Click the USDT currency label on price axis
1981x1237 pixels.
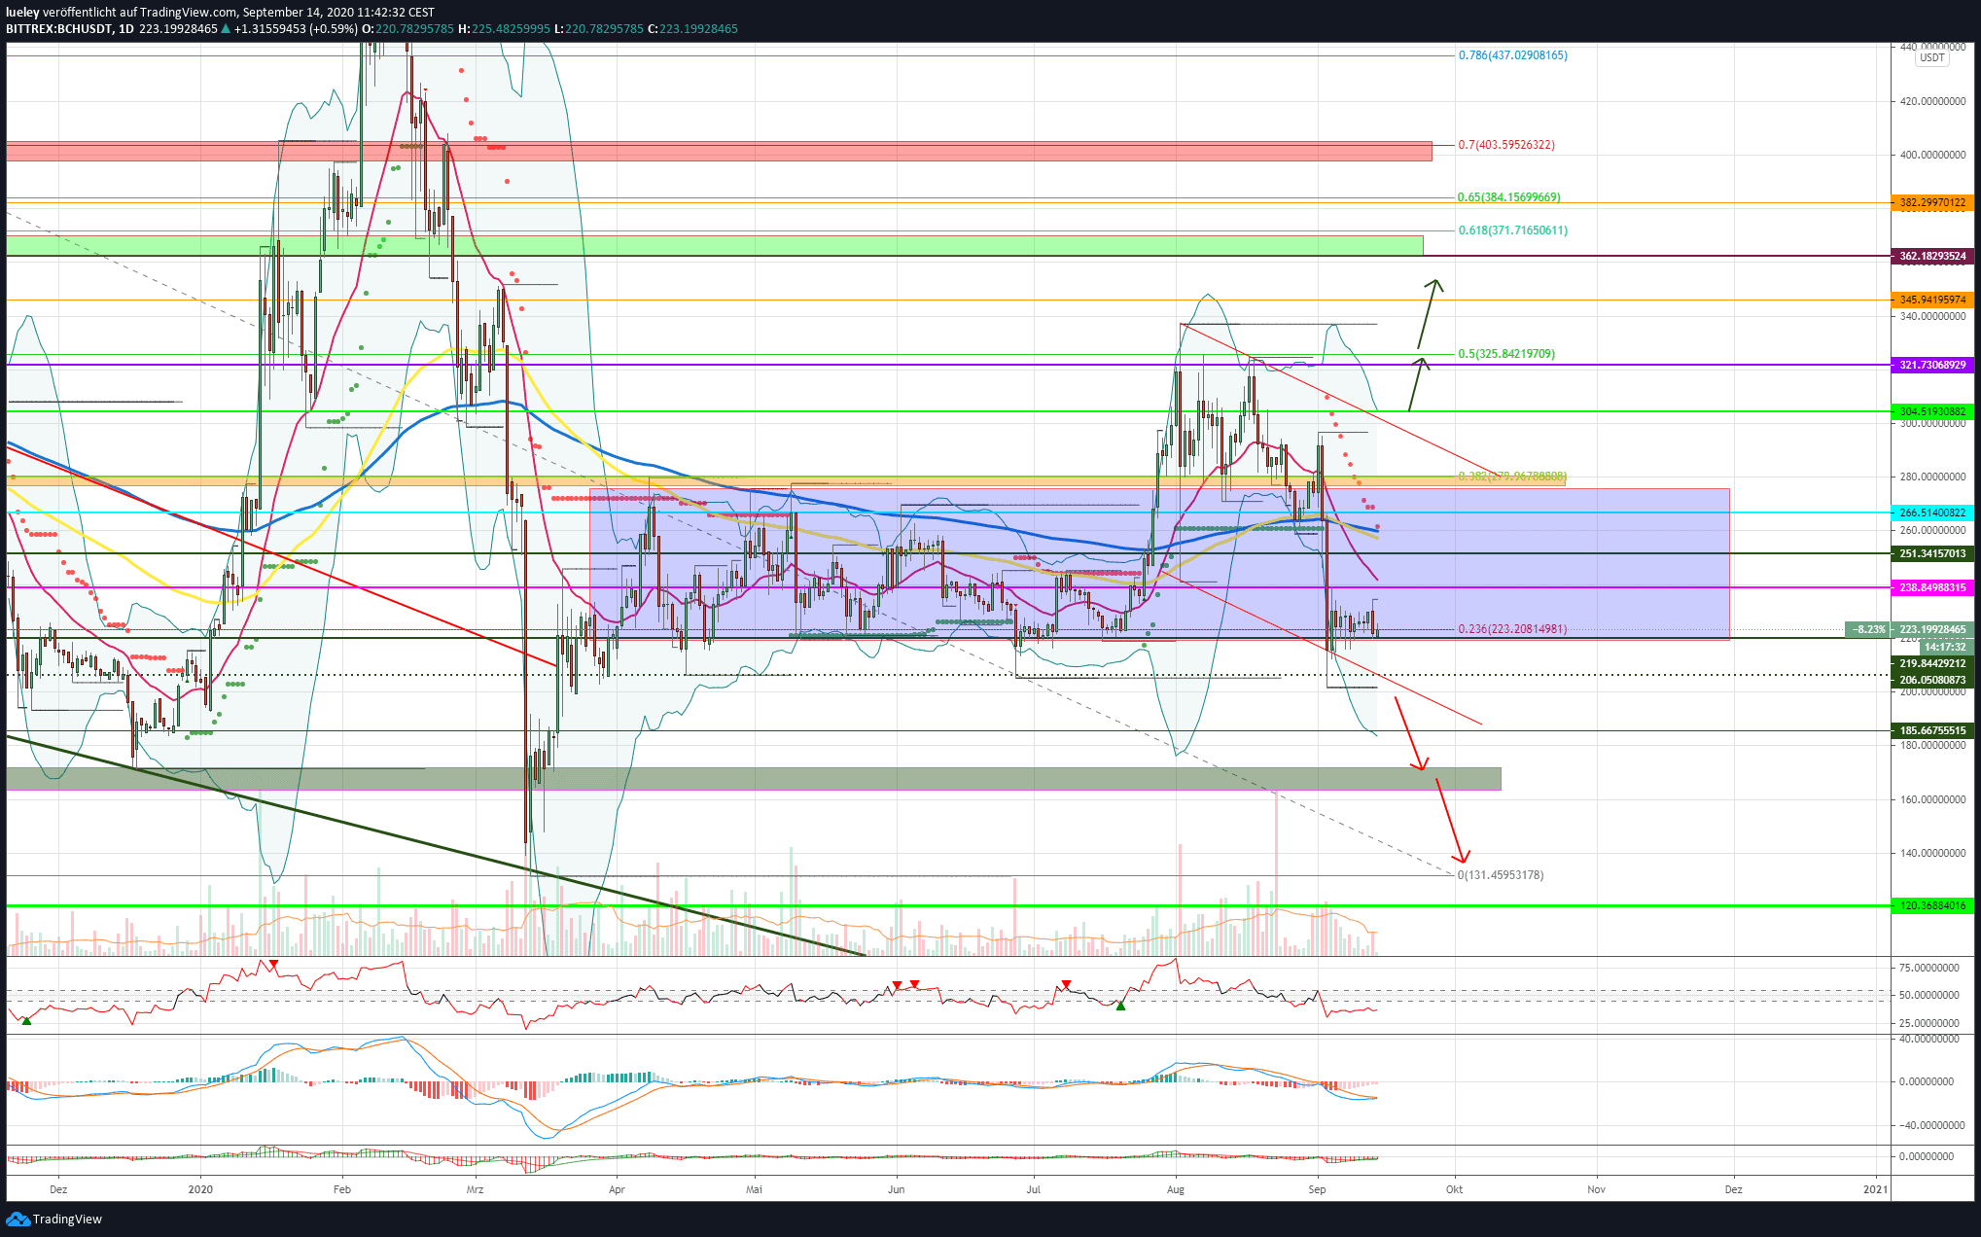[x=1931, y=57]
